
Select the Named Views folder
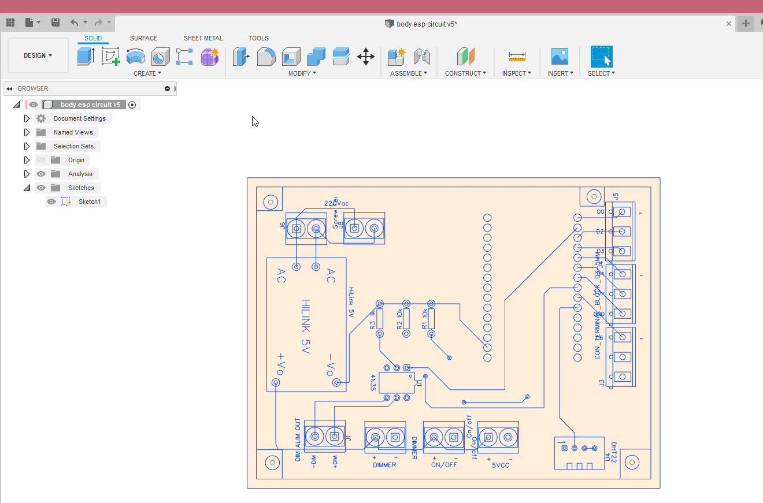(73, 132)
